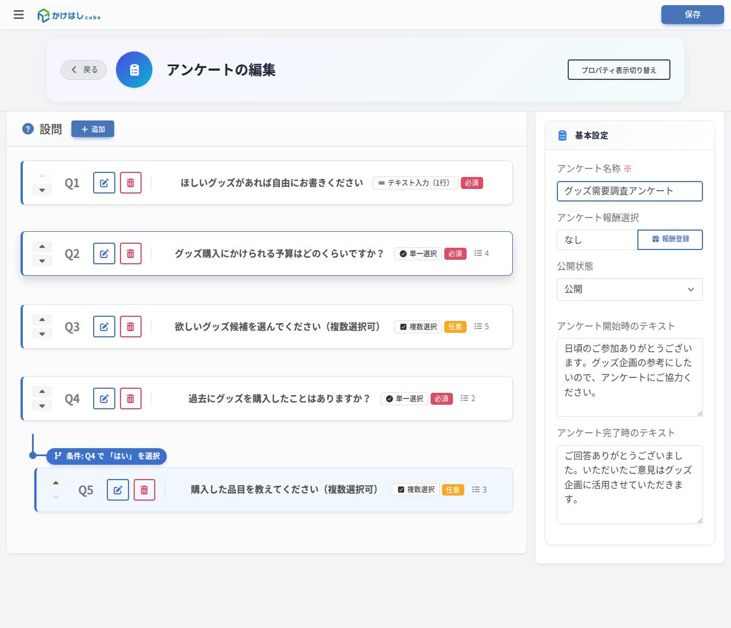
Task: Toggle property display with プロパティ表示切り替え
Action: click(618, 70)
